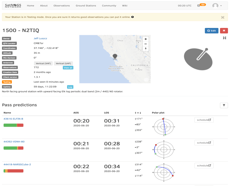
Task: Click the help question mark in banner
Action: 133,17
